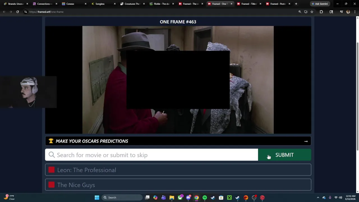Open Task View on the taskbar
Viewport: 359px width, 202px height.
pyautogui.click(x=147, y=198)
